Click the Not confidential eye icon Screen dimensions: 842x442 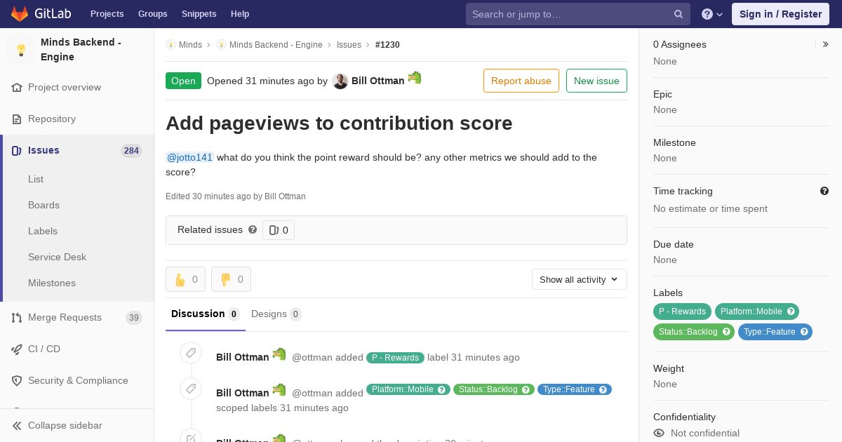click(x=659, y=434)
